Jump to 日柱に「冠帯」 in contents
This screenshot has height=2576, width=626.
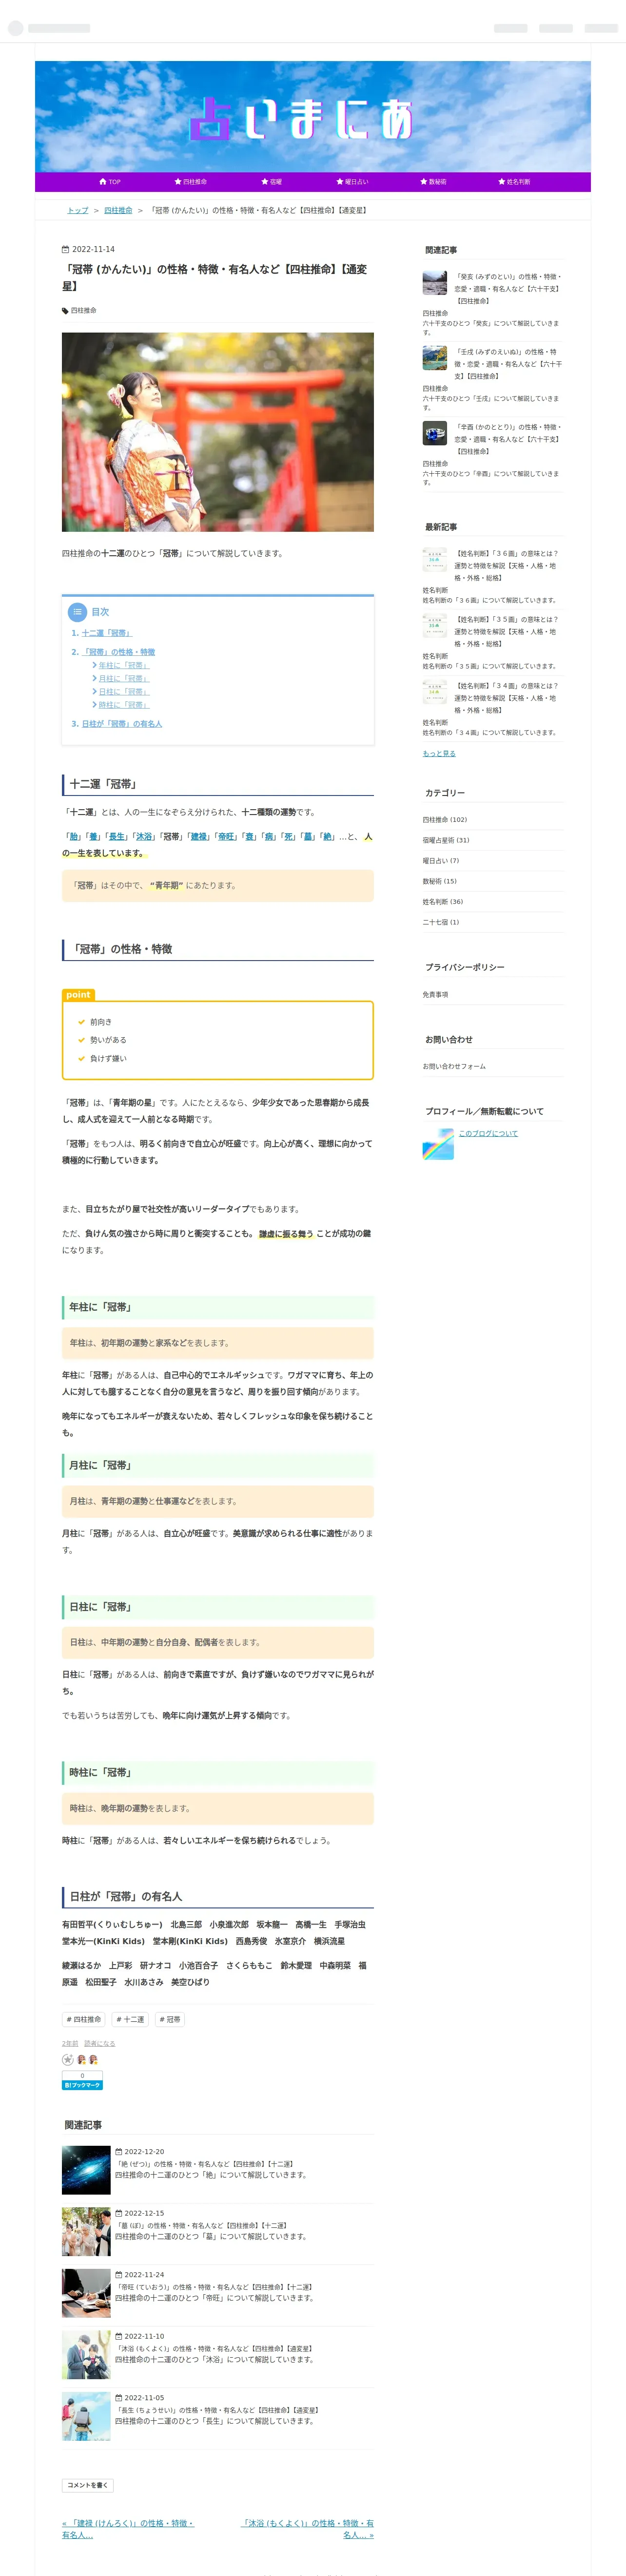click(x=124, y=691)
